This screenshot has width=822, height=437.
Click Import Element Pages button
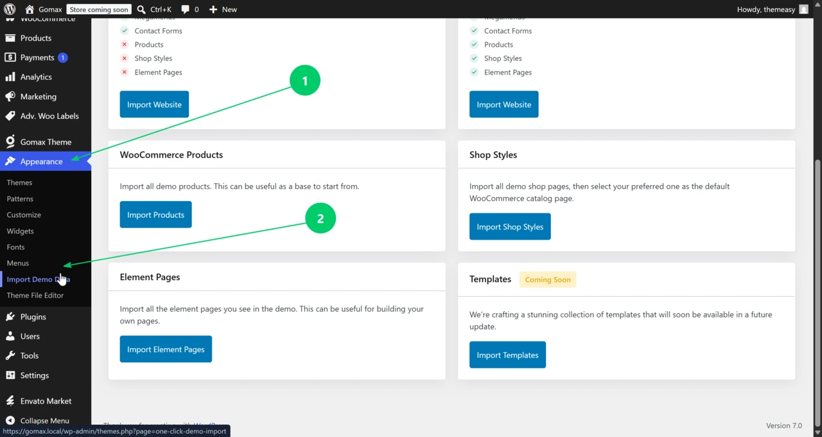(166, 349)
